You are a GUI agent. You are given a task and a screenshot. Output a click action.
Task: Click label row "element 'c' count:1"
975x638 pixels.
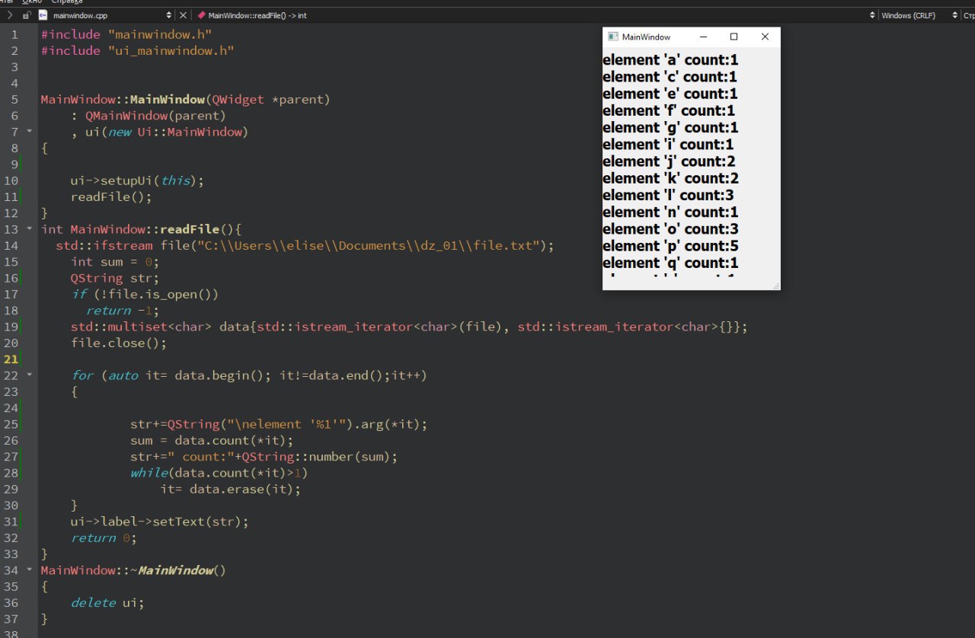click(670, 77)
